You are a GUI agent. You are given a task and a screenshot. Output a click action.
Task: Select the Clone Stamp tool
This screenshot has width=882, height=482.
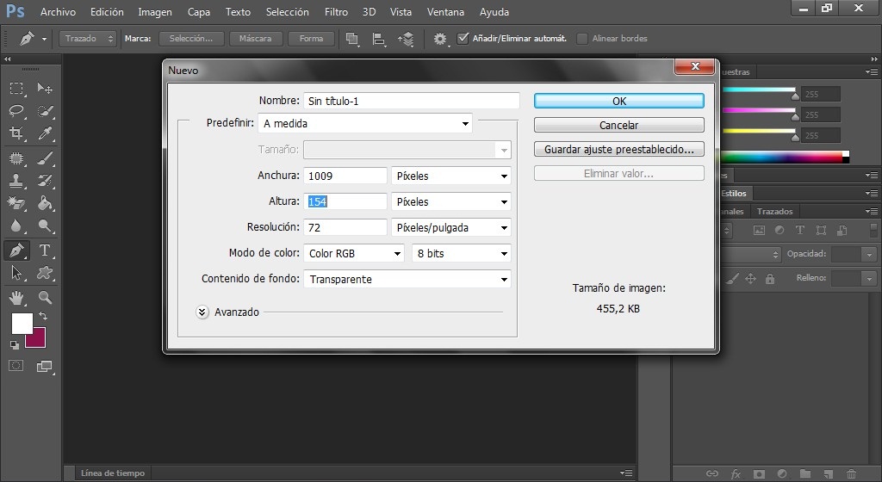pyautogui.click(x=16, y=181)
